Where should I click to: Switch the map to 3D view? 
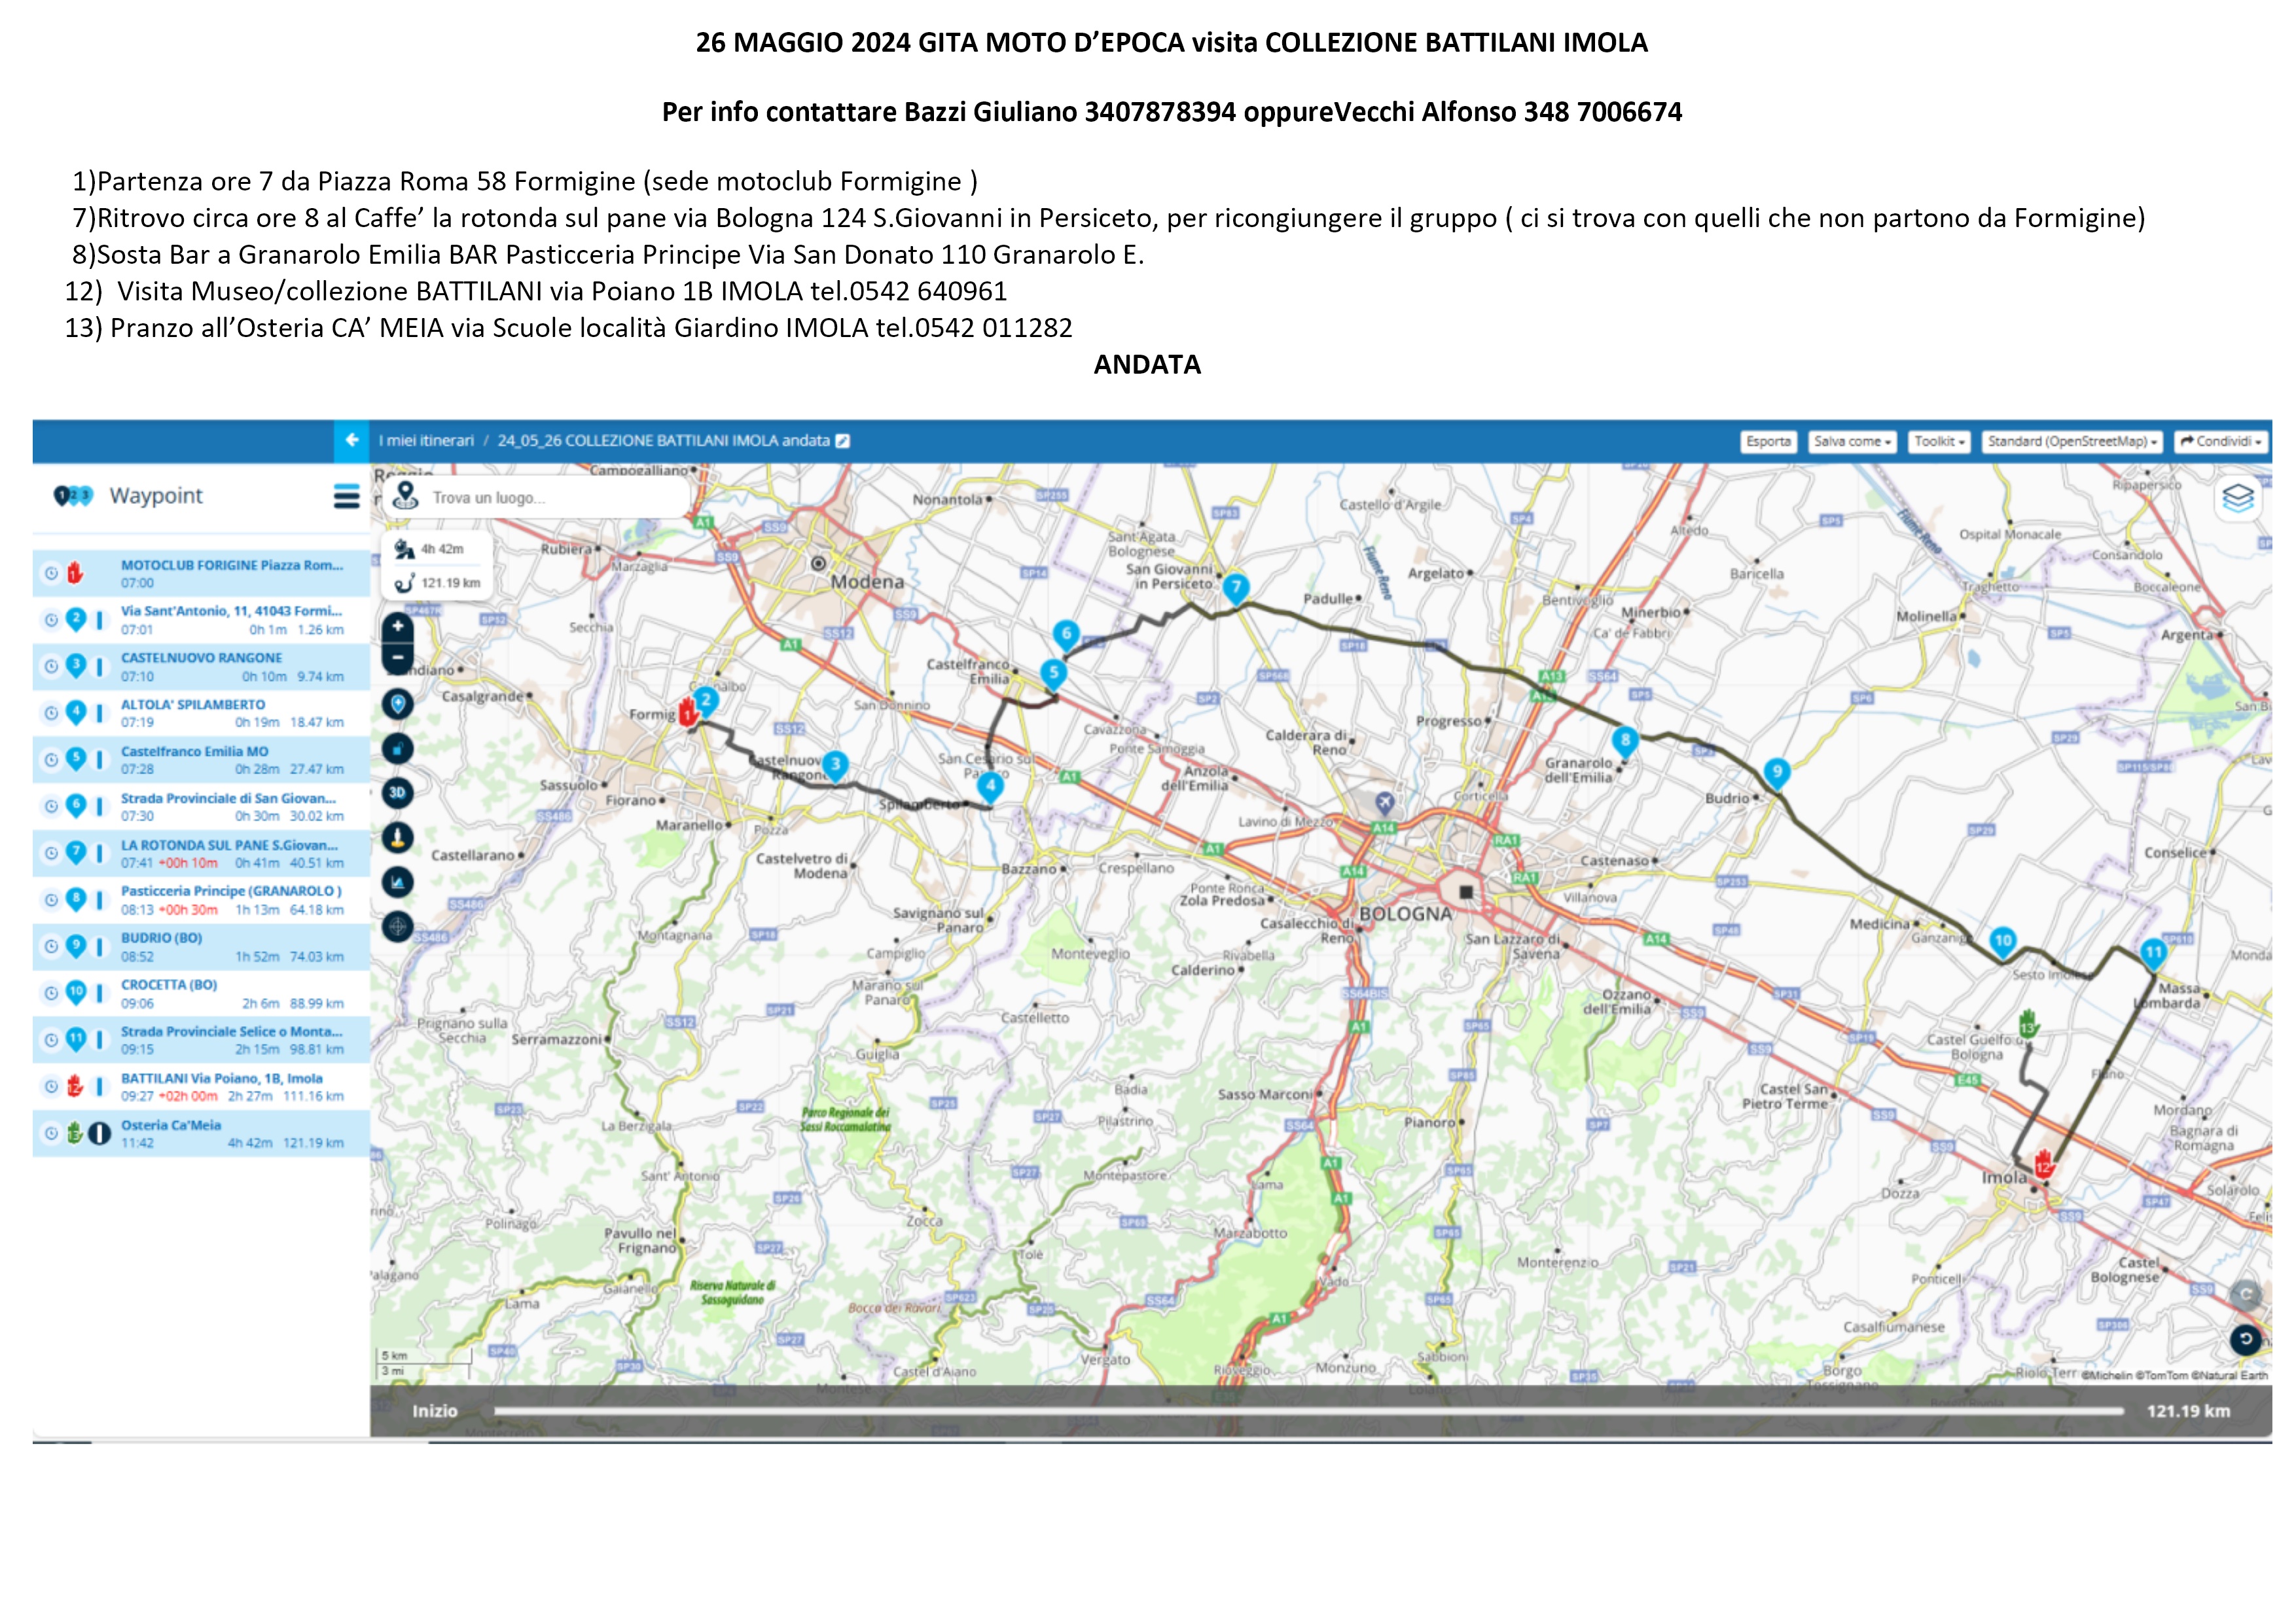point(397,793)
